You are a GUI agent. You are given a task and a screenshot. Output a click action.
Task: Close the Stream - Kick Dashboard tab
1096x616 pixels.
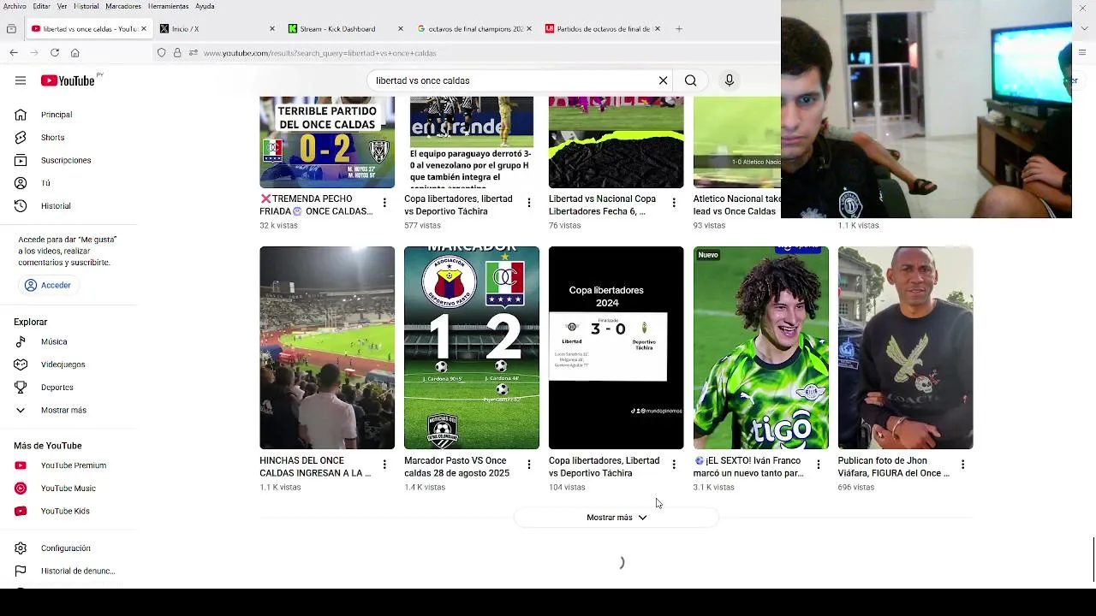click(401, 29)
